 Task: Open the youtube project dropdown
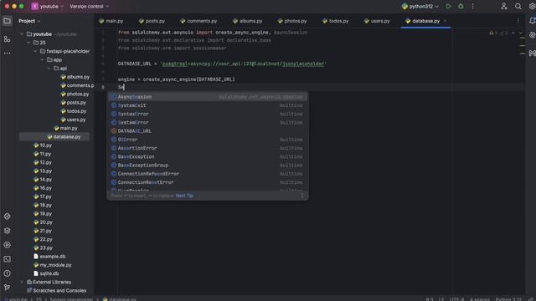[x=48, y=6]
